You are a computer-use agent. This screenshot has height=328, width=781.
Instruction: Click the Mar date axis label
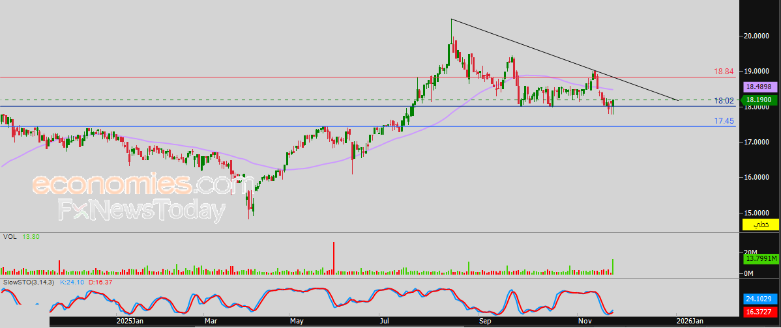(x=211, y=321)
